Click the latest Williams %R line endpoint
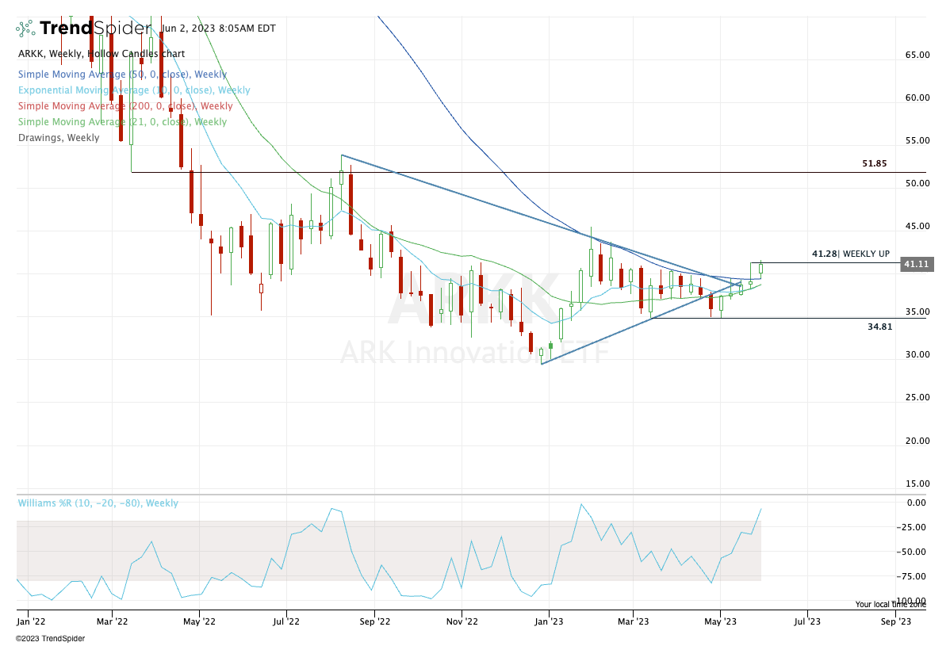 point(761,509)
